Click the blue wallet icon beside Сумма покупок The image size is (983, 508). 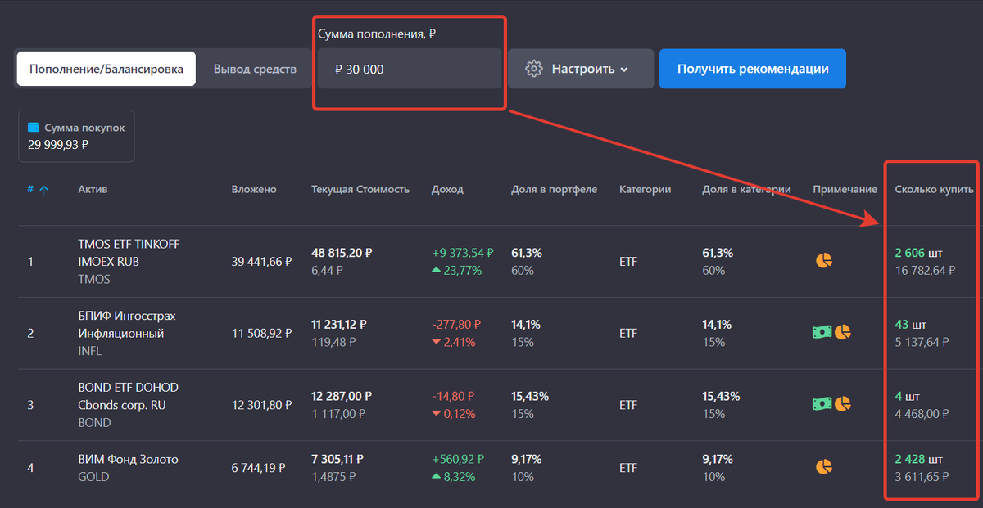coord(33,127)
